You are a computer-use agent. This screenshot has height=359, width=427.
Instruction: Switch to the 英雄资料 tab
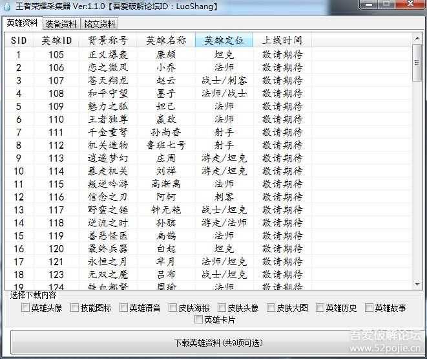click(x=22, y=23)
